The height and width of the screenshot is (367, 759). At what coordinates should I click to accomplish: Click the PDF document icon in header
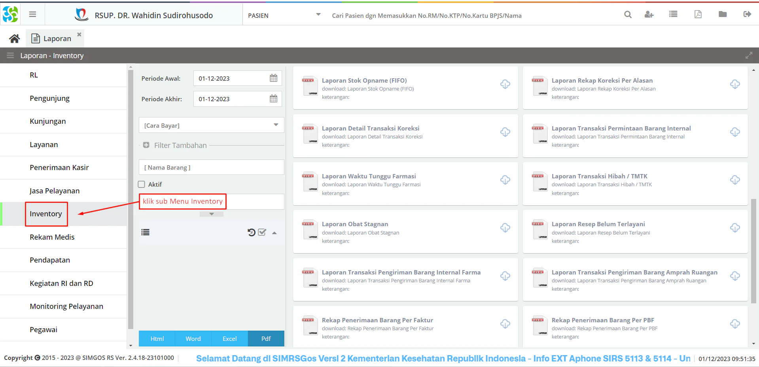point(698,14)
